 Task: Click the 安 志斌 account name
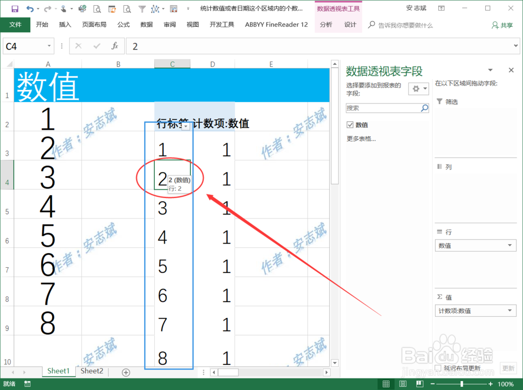[416, 8]
